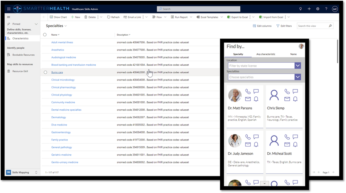346x193 pixels.
Task: Open the Genito-urinary medicine link
Action: 65,162
